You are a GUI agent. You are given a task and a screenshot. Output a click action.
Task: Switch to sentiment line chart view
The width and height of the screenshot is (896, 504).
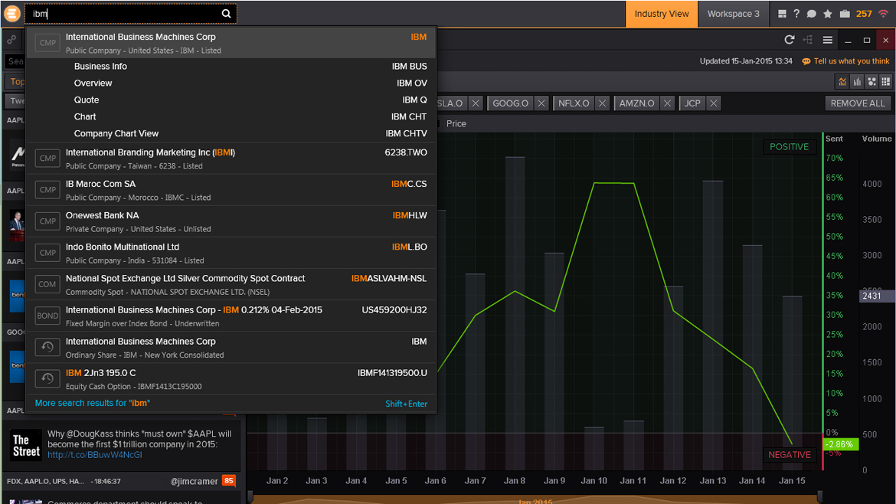tap(842, 82)
